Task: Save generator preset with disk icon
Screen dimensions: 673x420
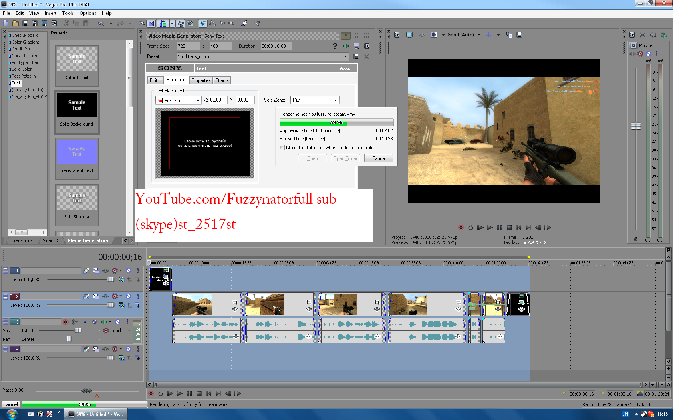Action: click(356, 56)
